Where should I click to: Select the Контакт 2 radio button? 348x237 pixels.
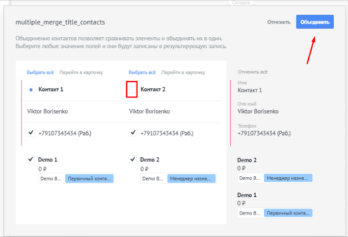(132, 89)
